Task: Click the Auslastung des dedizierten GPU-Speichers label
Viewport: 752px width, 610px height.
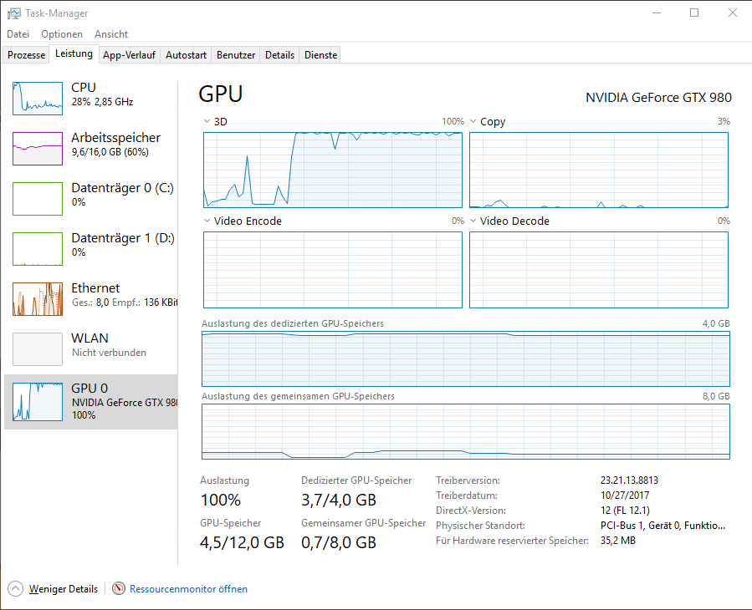Action: (293, 323)
